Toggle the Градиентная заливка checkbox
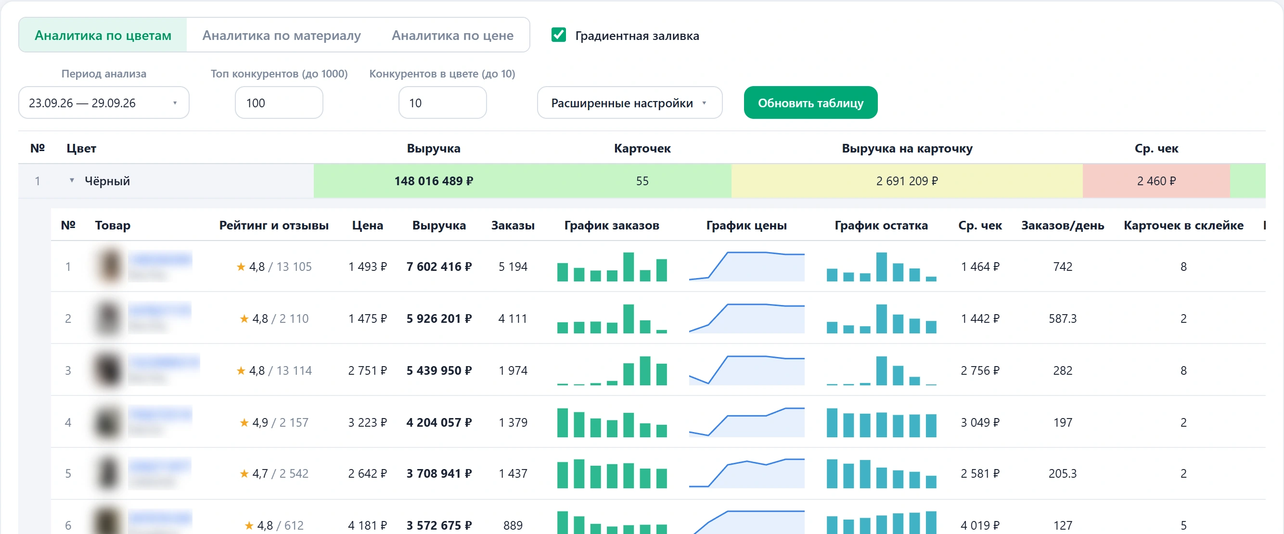The image size is (1284, 534). tap(558, 35)
